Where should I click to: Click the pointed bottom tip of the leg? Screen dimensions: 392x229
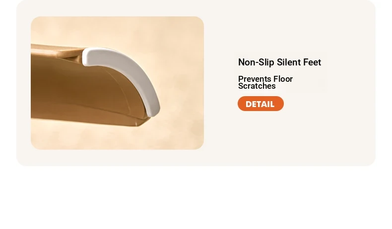click(142, 123)
